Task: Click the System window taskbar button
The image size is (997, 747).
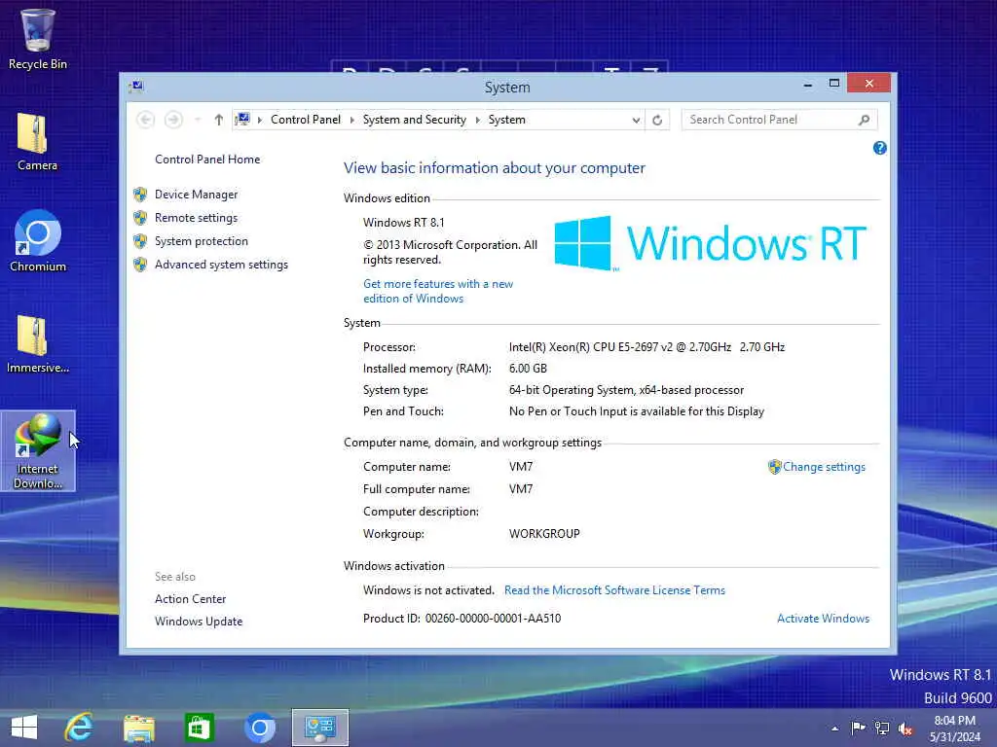Action: coord(319,728)
